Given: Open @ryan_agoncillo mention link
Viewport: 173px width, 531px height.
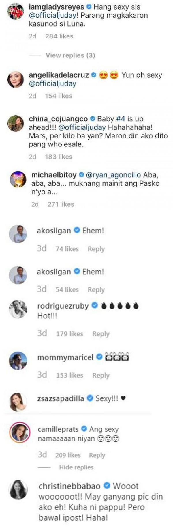Looking at the screenshot, I should point(114,175).
